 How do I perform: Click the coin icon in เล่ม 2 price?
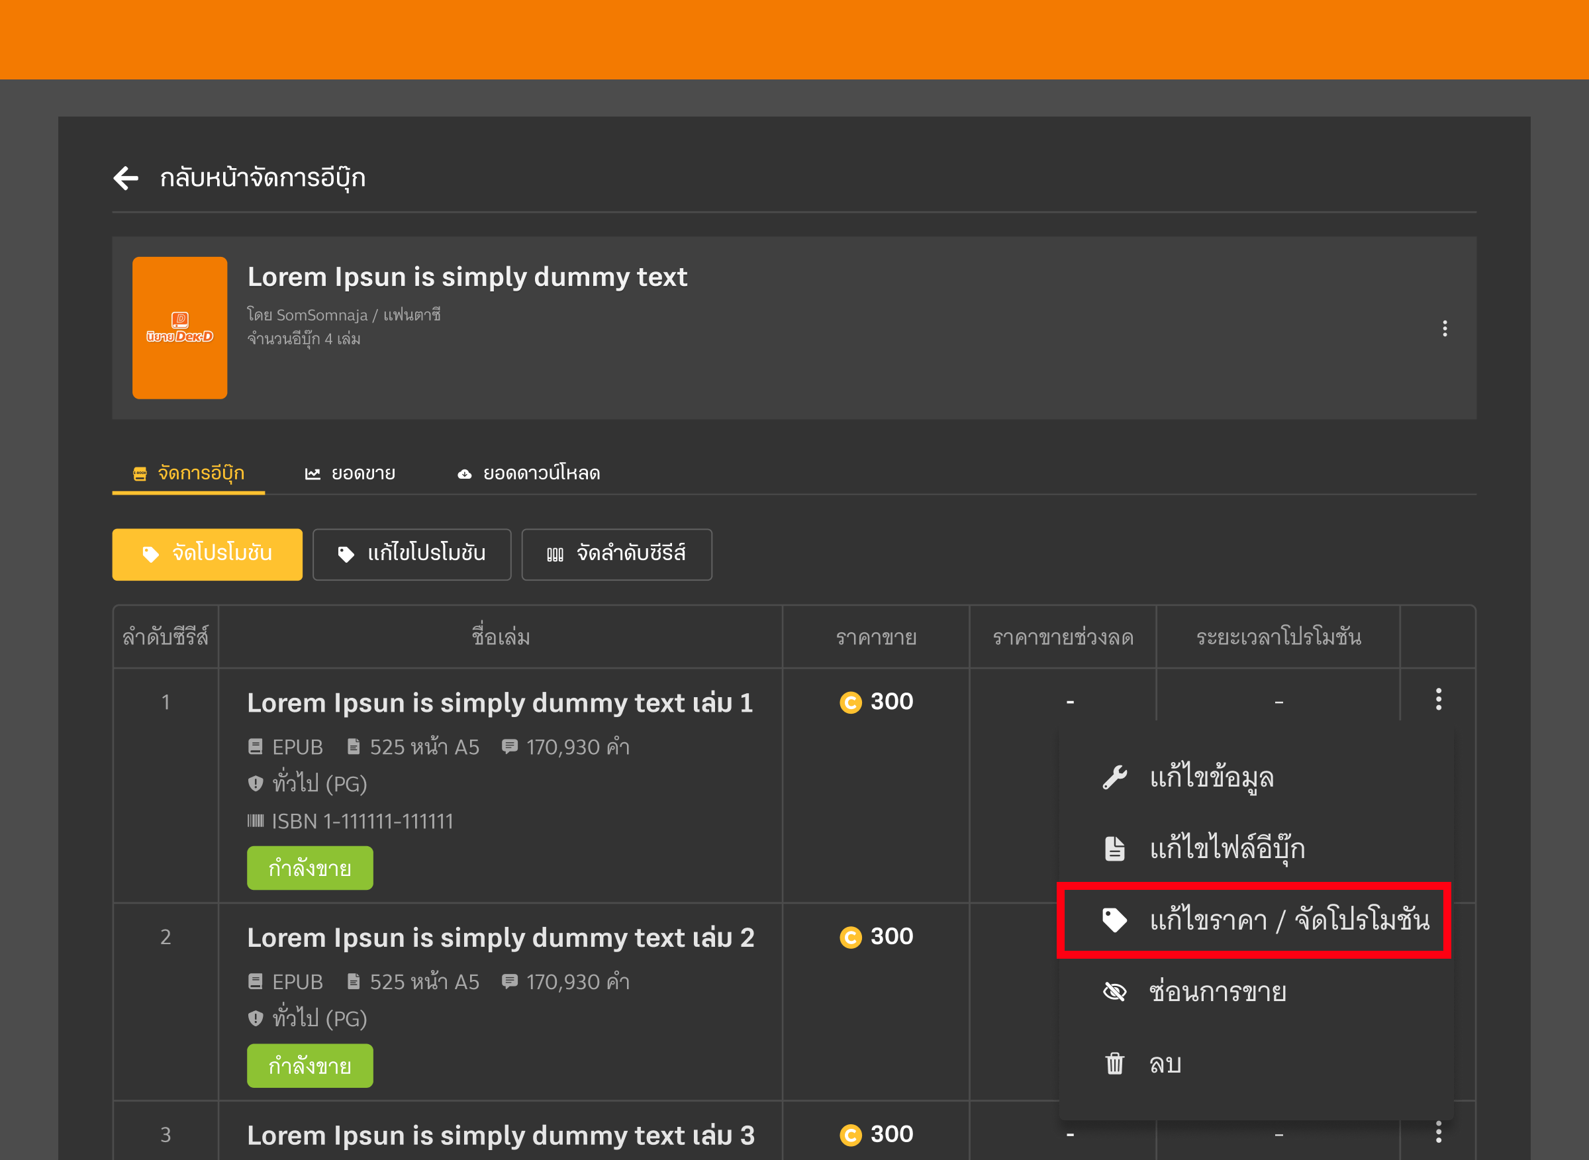(x=850, y=938)
